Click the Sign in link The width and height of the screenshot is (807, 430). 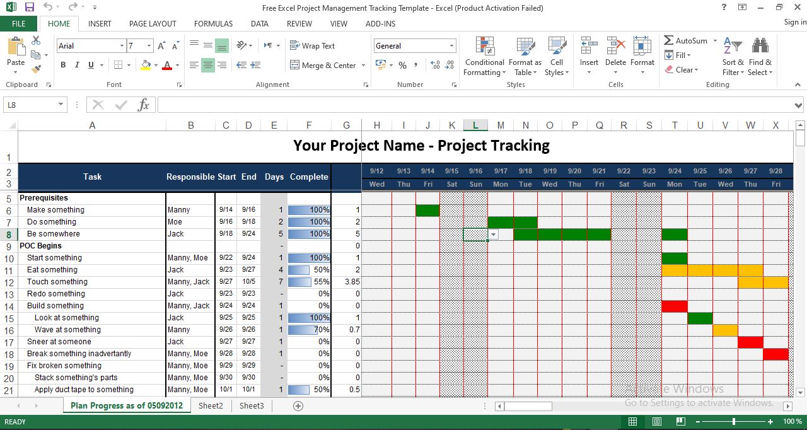pos(795,22)
